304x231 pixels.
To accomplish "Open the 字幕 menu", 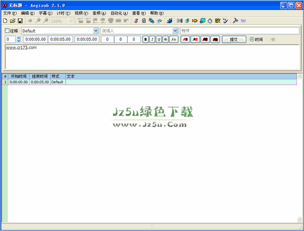I will click(46, 13).
